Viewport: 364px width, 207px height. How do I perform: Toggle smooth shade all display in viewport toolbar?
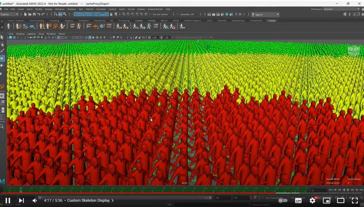click(x=90, y=38)
